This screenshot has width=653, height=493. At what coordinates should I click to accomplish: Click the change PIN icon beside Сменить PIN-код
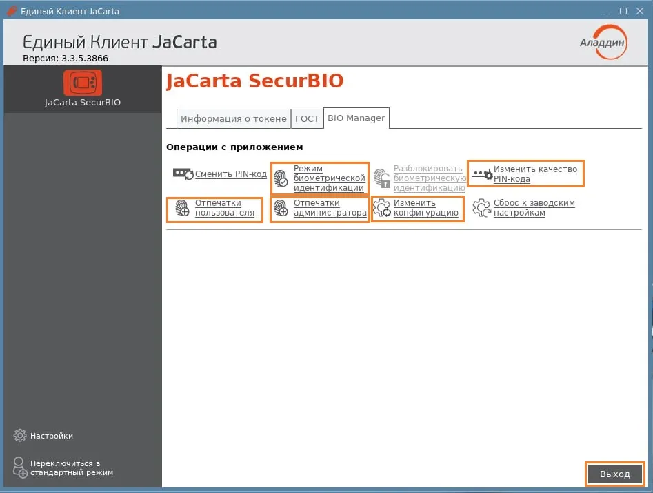coord(183,174)
